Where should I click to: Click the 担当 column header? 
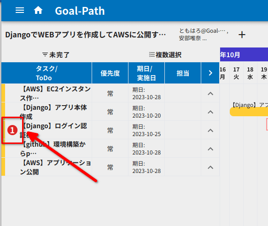point(183,73)
